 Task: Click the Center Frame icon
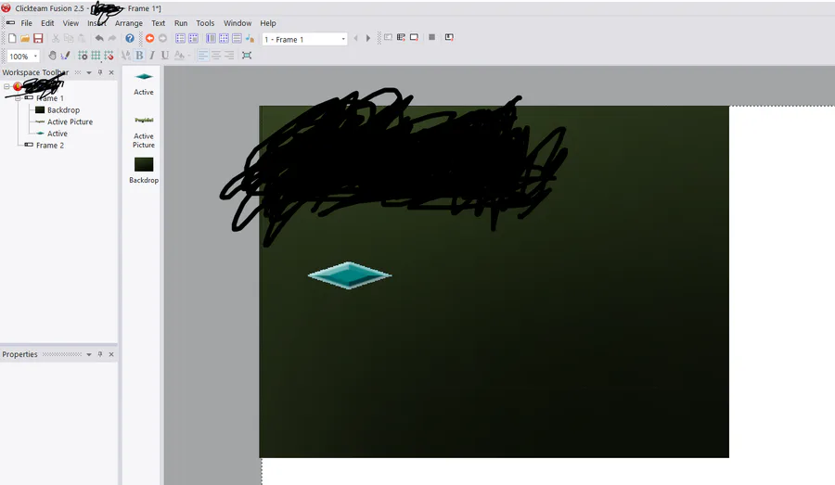point(247,56)
